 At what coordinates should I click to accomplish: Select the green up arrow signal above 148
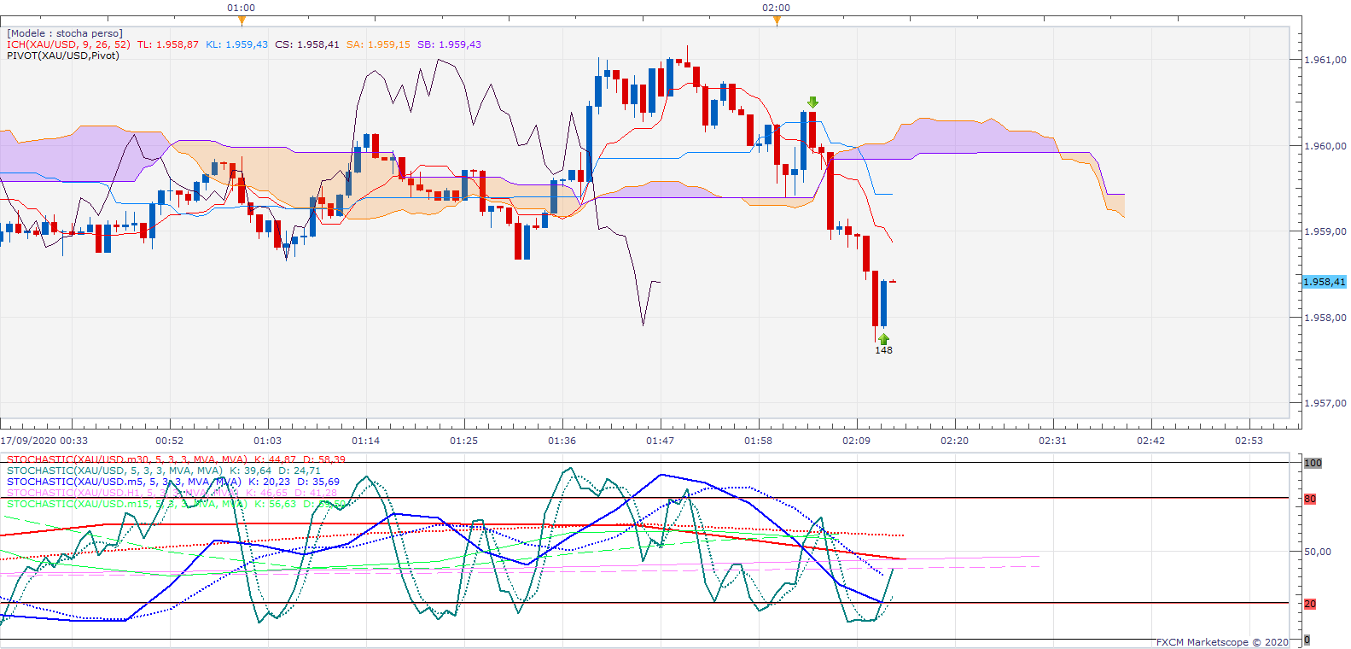[883, 339]
